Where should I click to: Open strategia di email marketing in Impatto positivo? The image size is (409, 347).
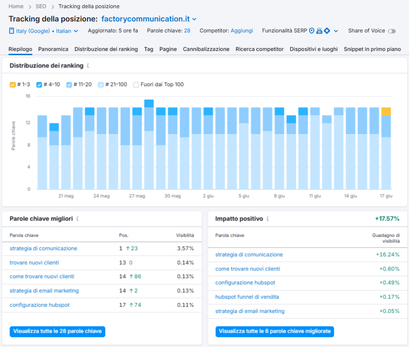pos(250,311)
